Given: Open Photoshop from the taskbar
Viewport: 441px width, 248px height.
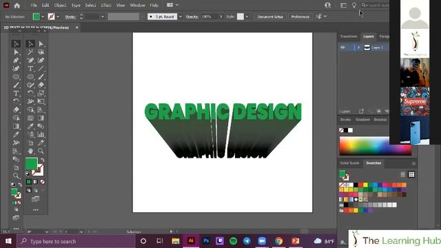Looking at the screenshot, I should click(x=206, y=241).
